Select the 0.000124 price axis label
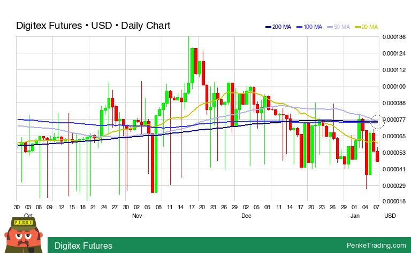The width and height of the screenshot is (411, 253). (394, 53)
